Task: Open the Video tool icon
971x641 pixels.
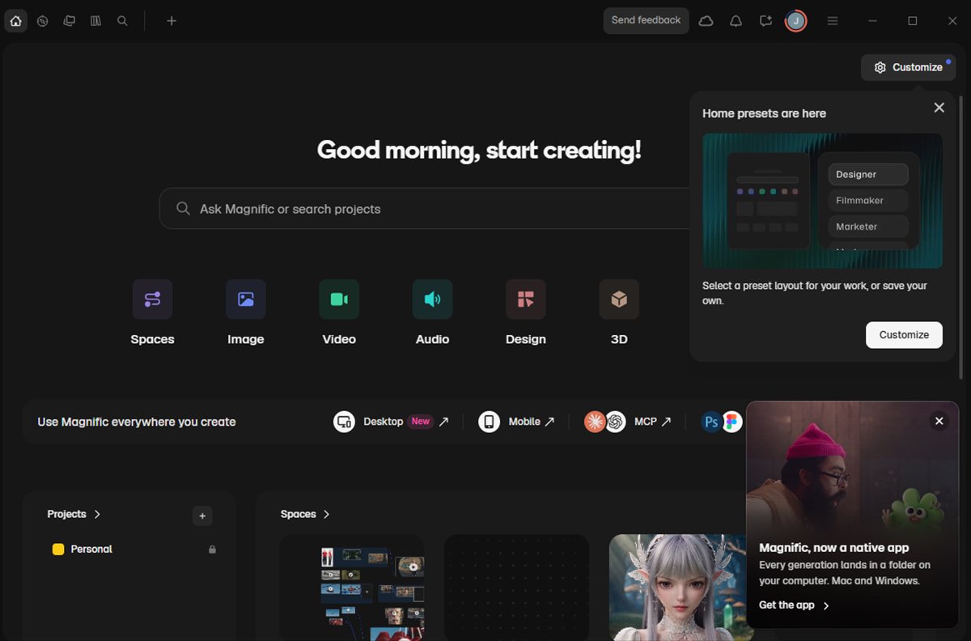Action: tap(339, 299)
